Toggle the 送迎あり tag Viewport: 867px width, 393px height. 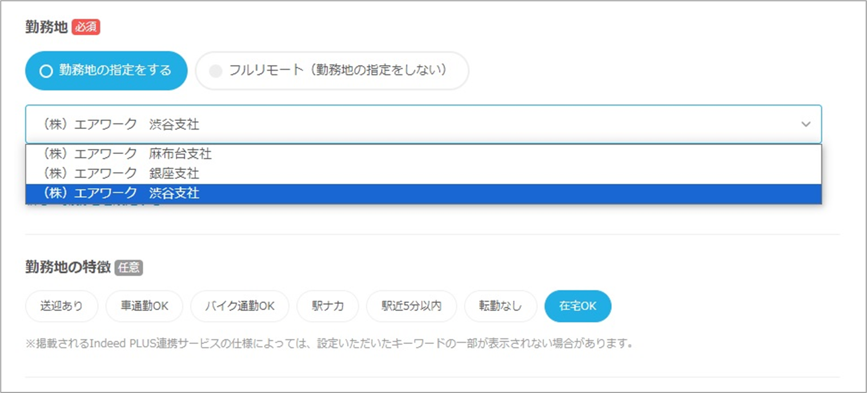point(62,306)
